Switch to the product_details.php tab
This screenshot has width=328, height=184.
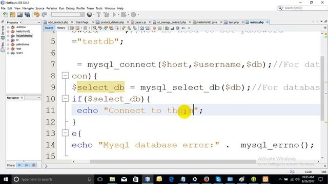112,22
